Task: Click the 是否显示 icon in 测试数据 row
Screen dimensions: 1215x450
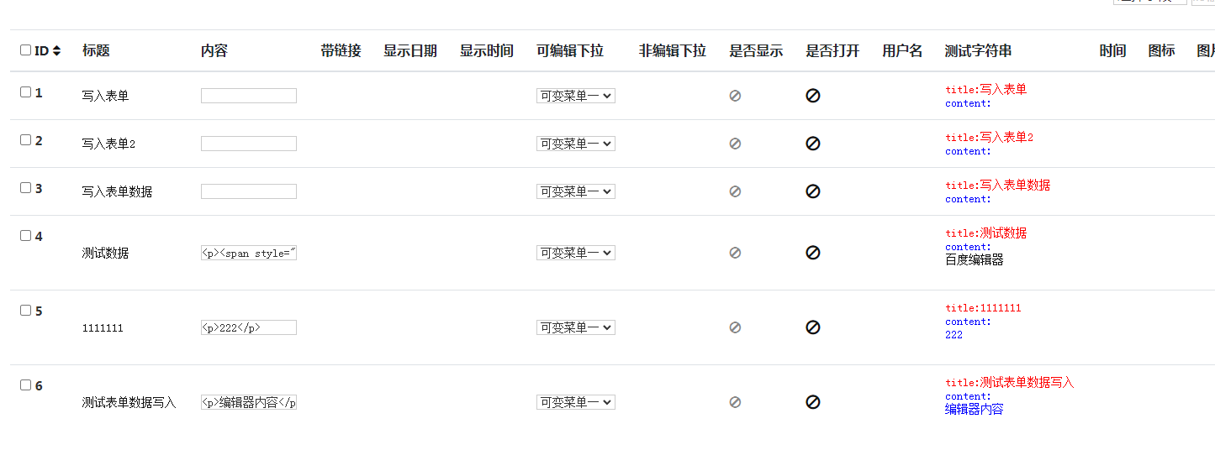Action: pyautogui.click(x=735, y=253)
